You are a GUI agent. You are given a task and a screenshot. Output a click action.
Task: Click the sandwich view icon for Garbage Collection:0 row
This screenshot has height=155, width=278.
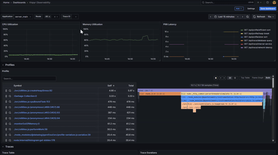(x=6, y=96)
